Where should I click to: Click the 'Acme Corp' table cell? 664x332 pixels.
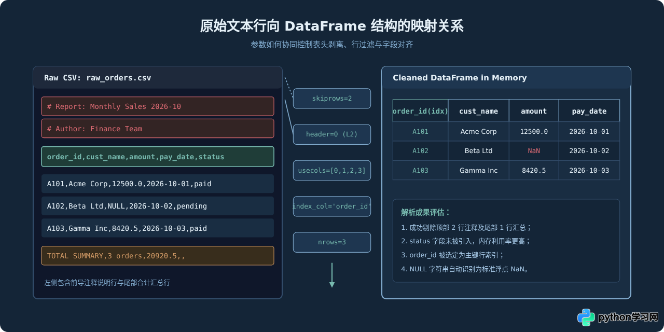click(x=478, y=132)
